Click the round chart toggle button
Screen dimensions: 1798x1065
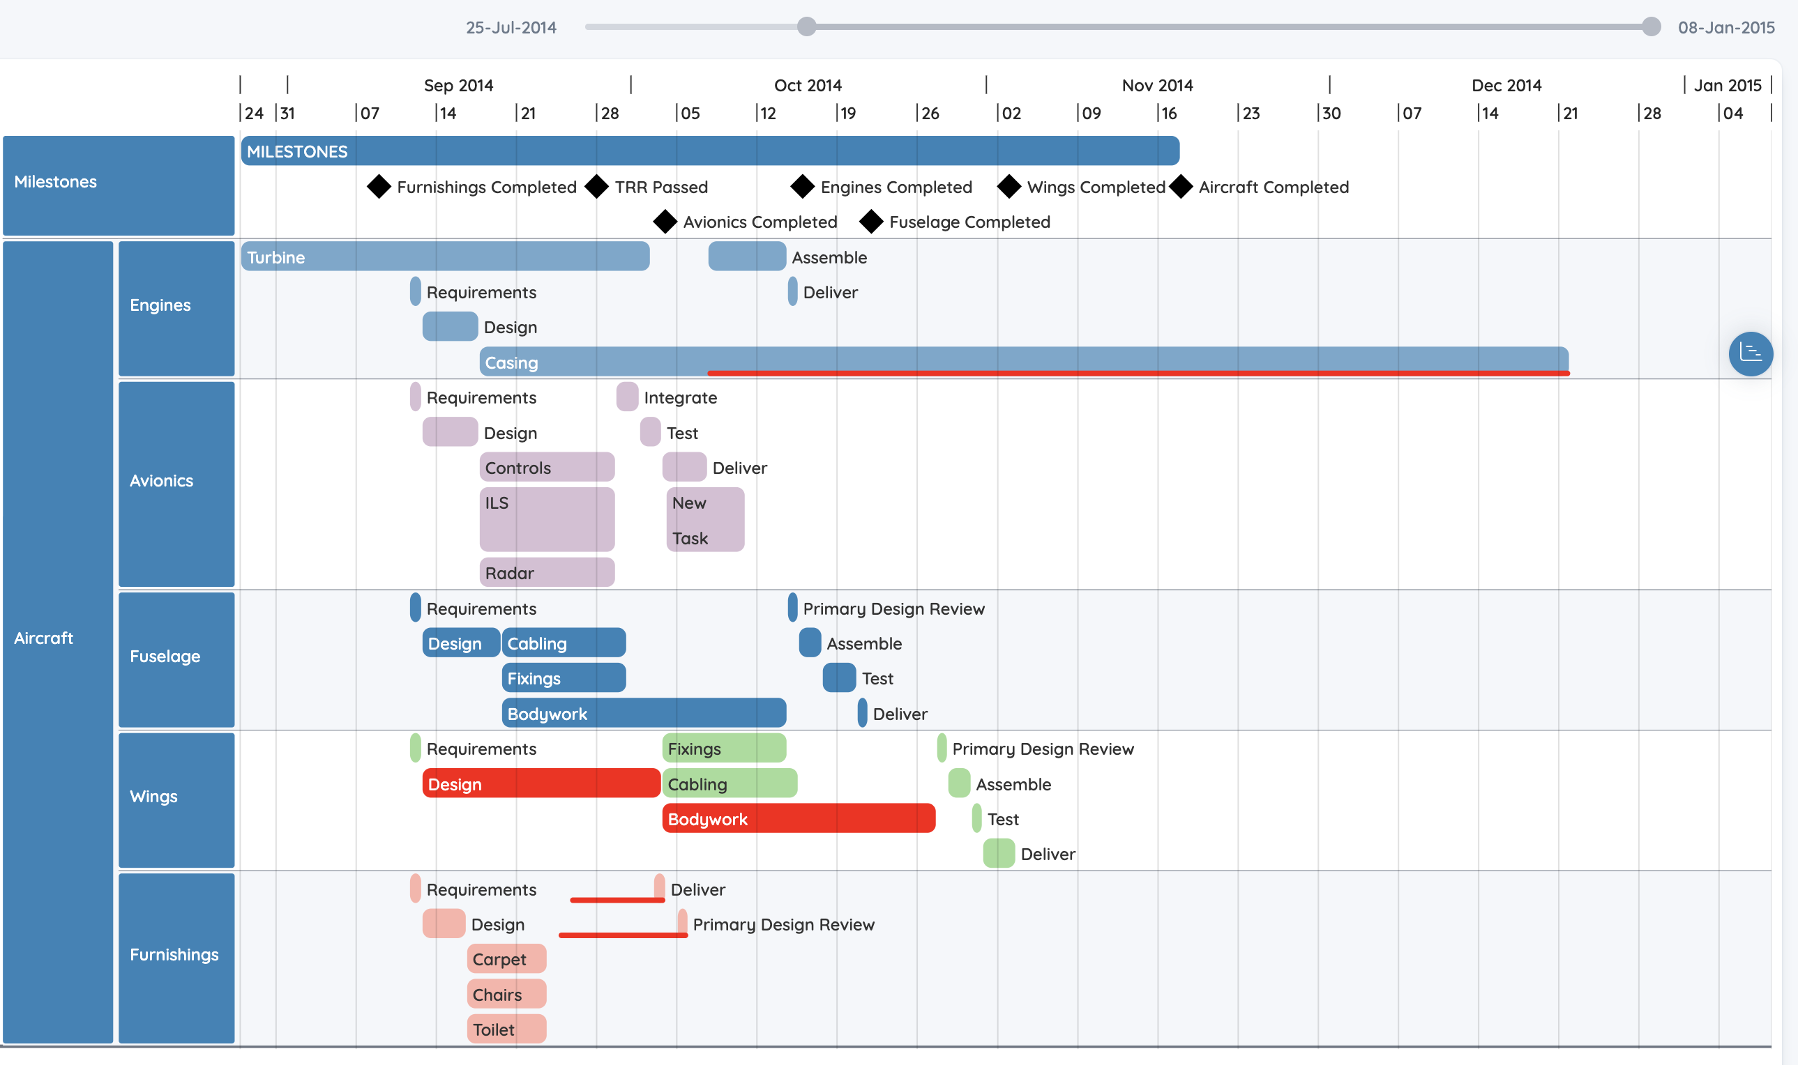click(x=1750, y=353)
